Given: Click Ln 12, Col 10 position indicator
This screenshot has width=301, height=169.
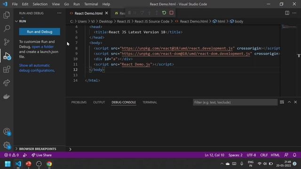Looking at the screenshot, I should 214,155.
